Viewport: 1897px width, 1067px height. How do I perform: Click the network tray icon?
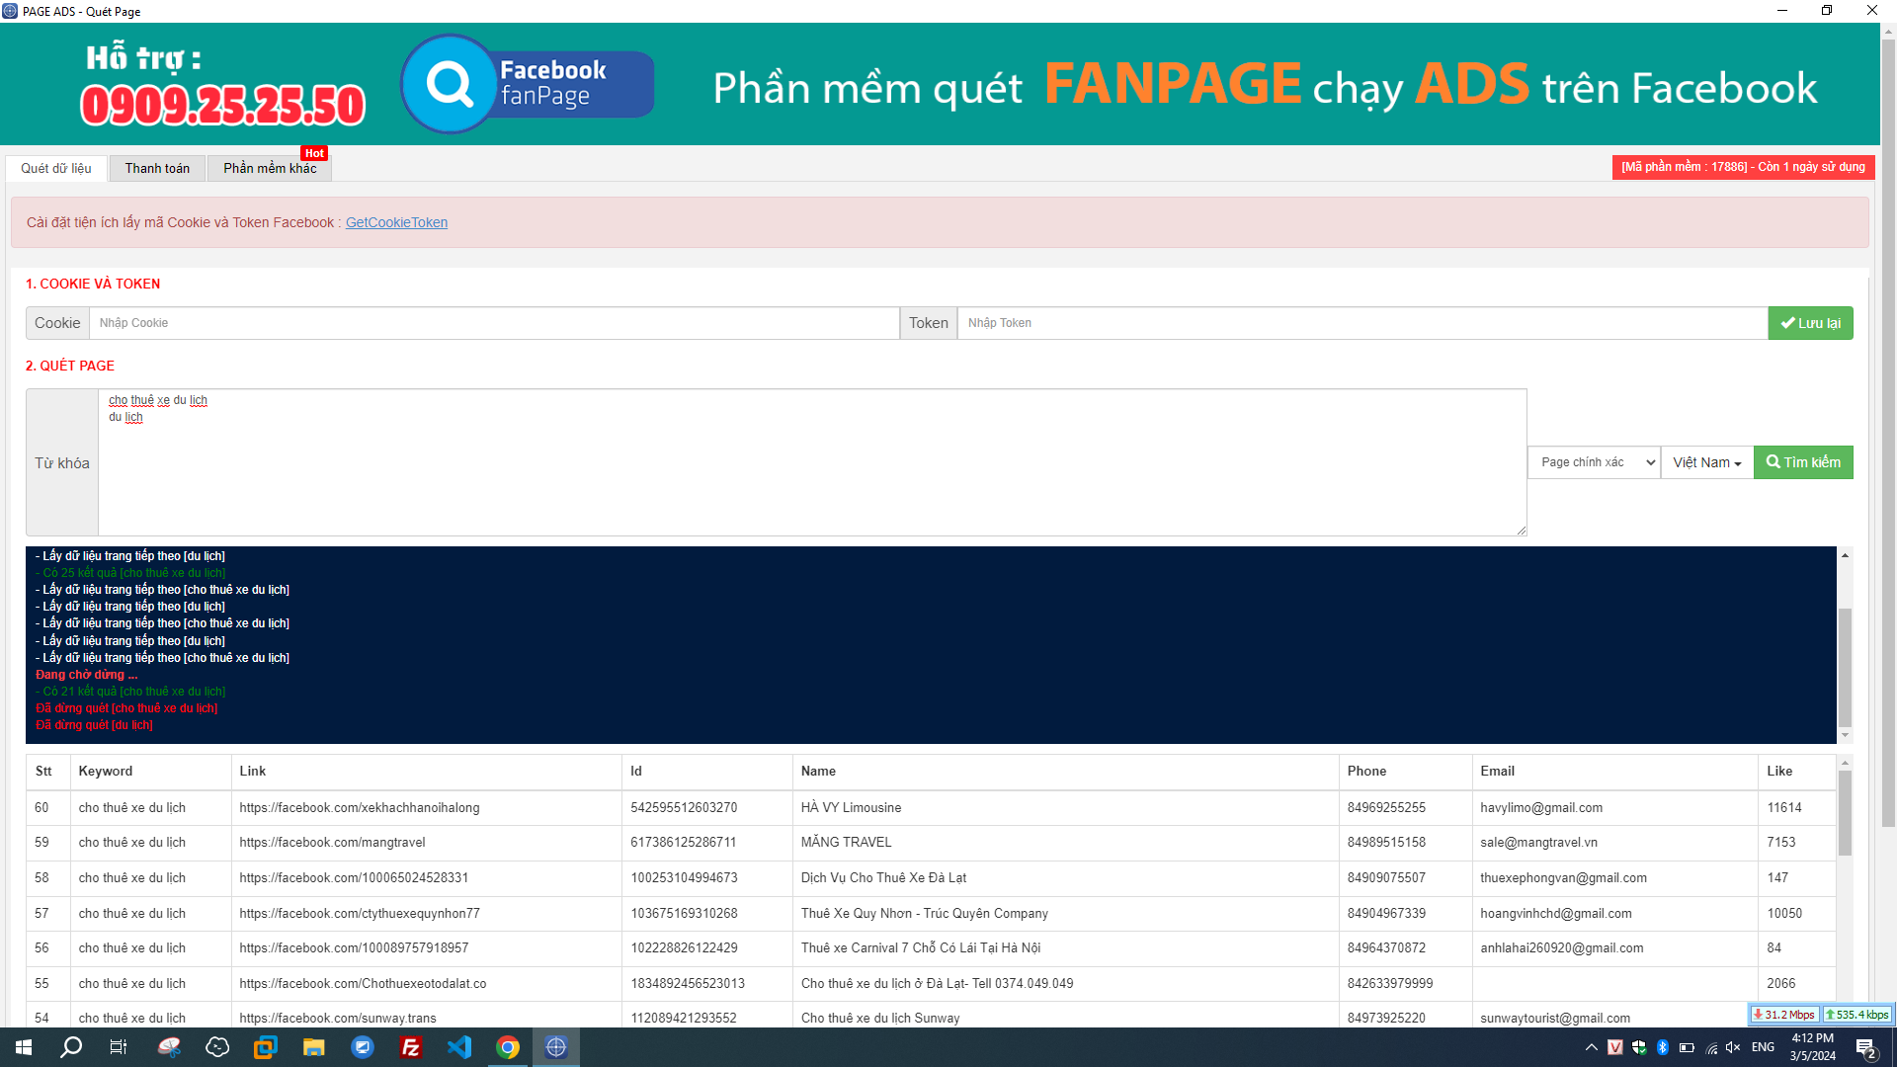1711,1047
